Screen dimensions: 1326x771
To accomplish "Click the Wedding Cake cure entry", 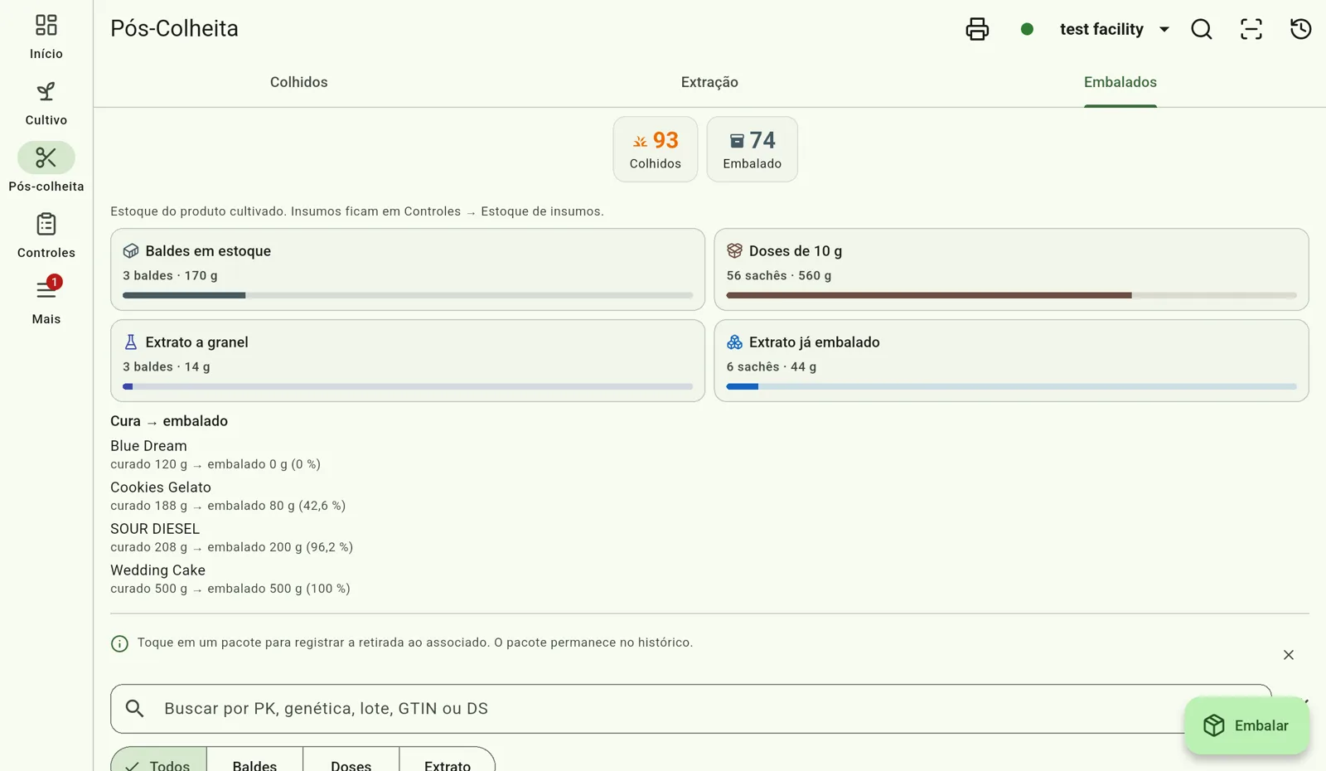I will 230,579.
